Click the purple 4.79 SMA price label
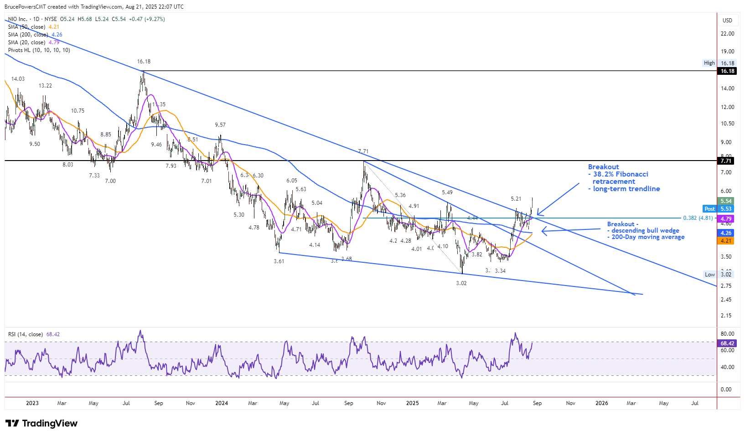The height and width of the screenshot is (437, 745). click(x=726, y=219)
